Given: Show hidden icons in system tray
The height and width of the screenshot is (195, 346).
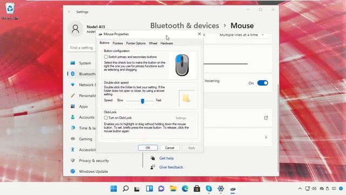Looking at the screenshot, I should (x=300, y=188).
